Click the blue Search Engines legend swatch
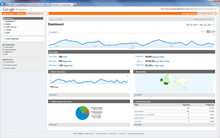This screenshot has height=138, width=220. point(92,108)
